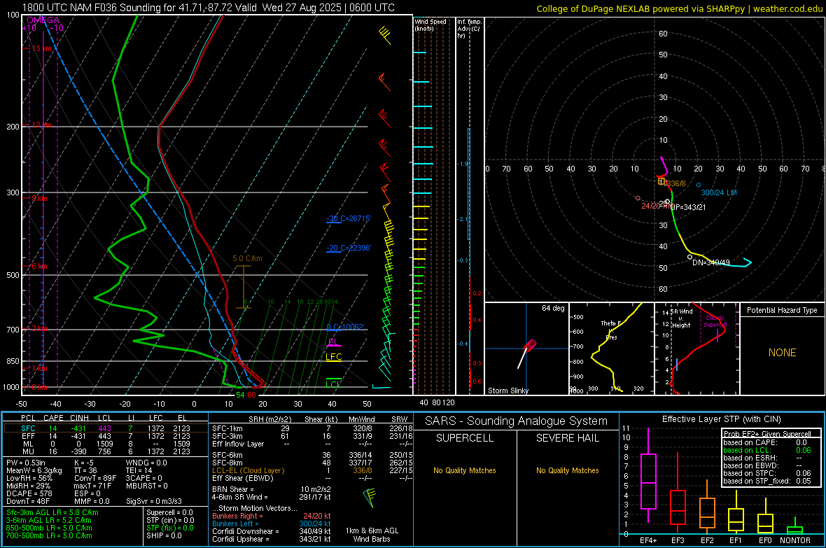Viewport: 826px width, 548px height.
Task: Click the SUPERCELL column header
Action: coord(465,438)
